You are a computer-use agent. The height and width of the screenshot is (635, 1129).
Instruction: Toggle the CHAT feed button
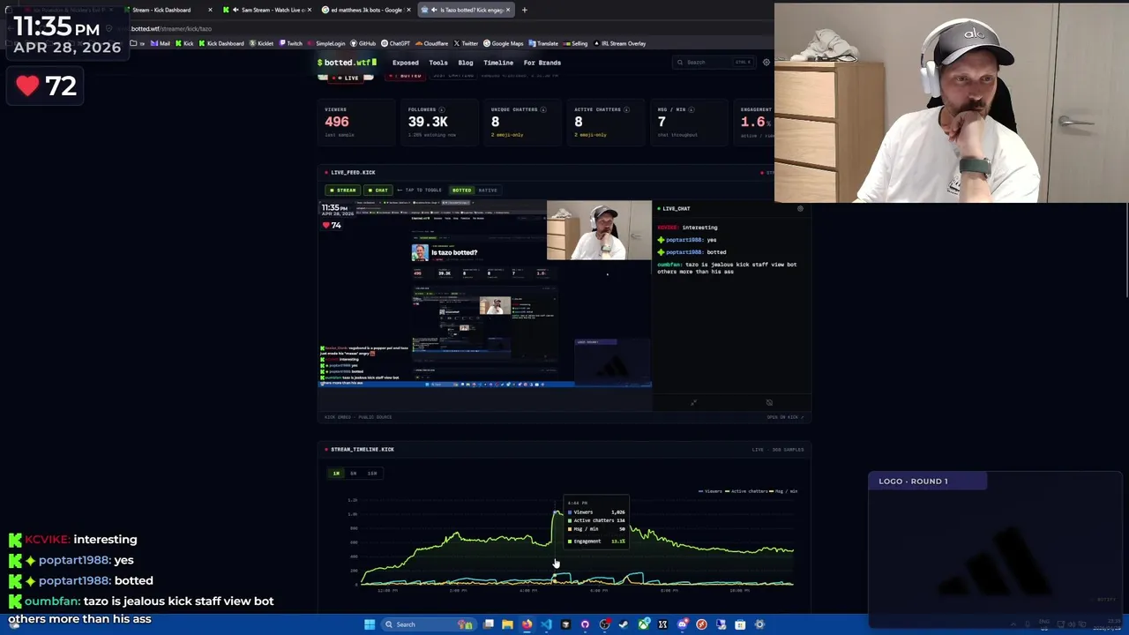tap(378, 190)
